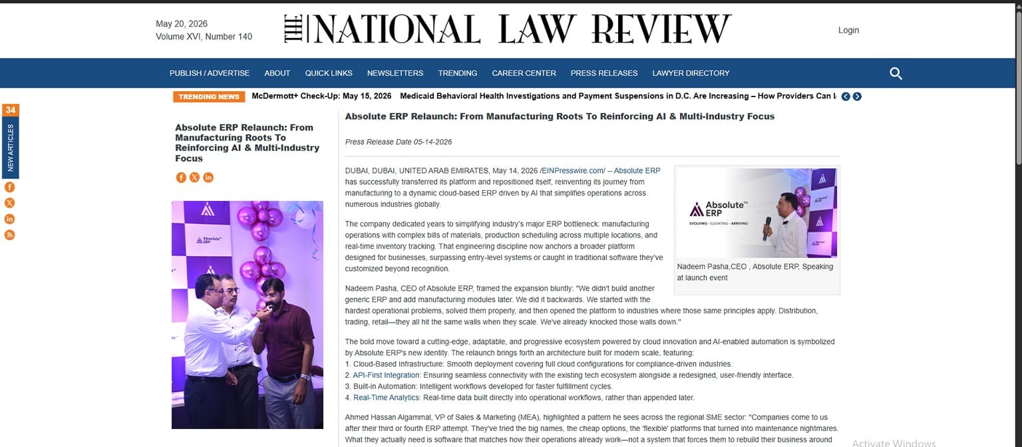Click X icon under article title
Screen dimensions: 1022x447
[x=194, y=177]
